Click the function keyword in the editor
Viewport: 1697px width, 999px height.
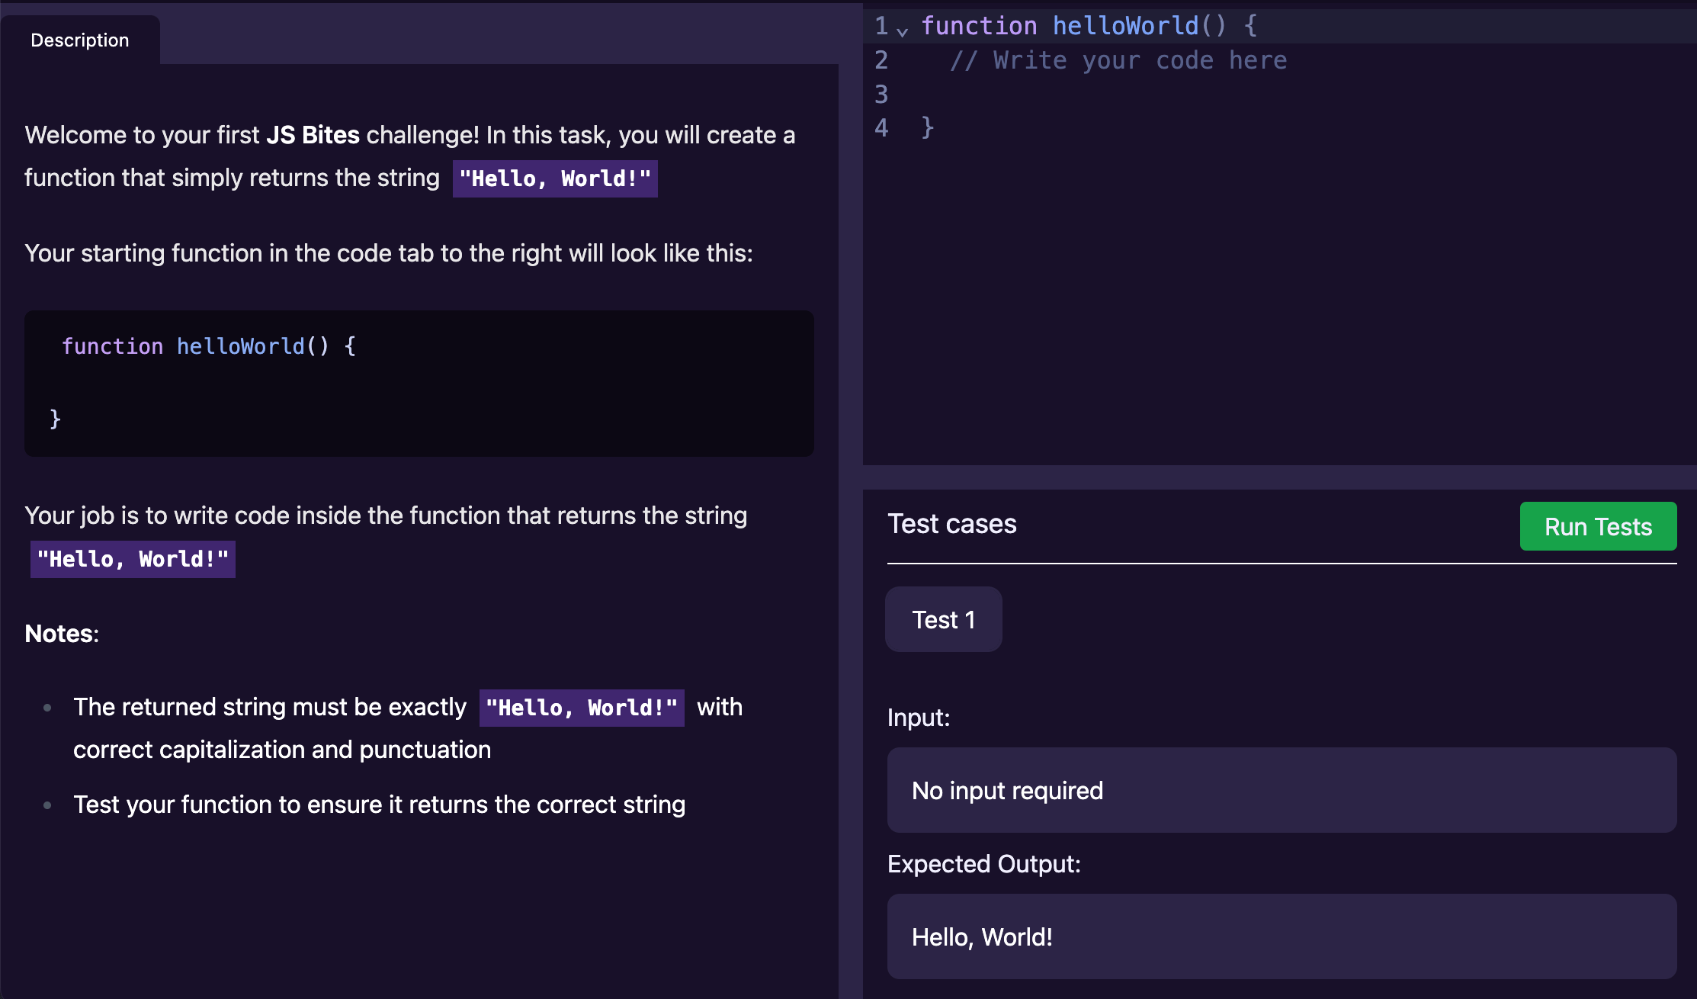(979, 27)
